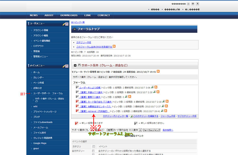Image resolution: width=238 pixels, height=155 pixels.
Task: Click the サブカテゴリー作成 link
Action: click(187, 116)
